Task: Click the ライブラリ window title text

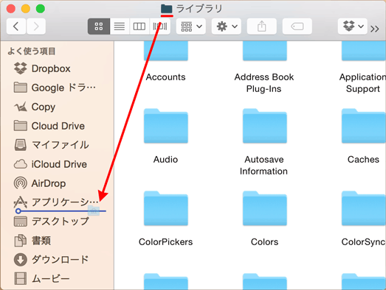Action: coord(199,9)
